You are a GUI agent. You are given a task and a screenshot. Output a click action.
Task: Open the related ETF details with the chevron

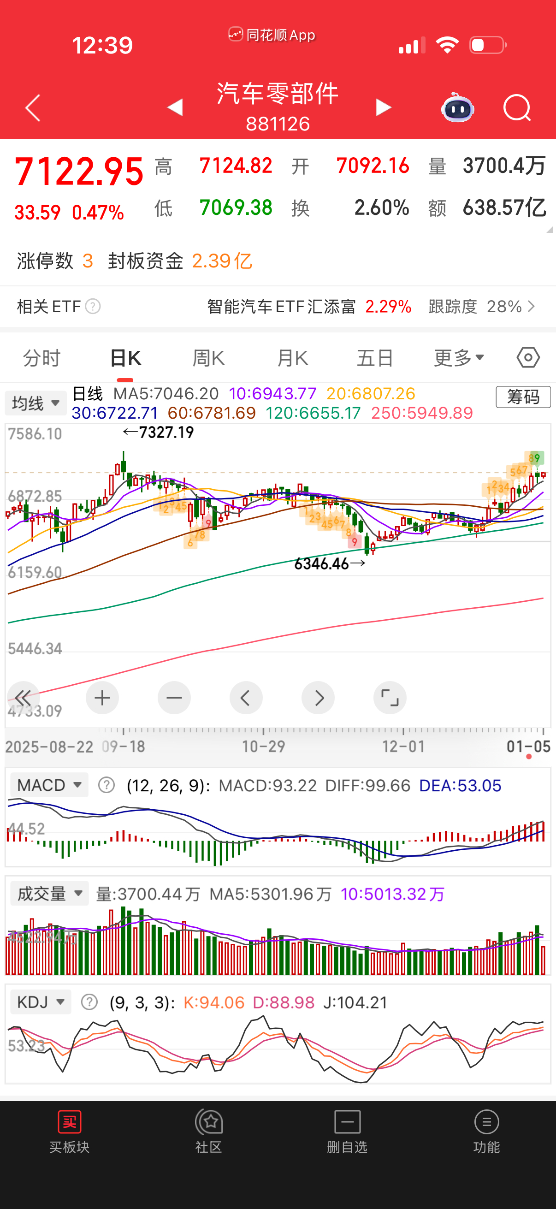(x=531, y=307)
